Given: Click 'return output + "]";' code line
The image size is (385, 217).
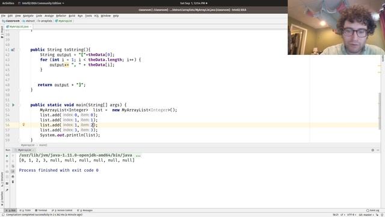Looking at the screenshot, I should pos(61,85).
